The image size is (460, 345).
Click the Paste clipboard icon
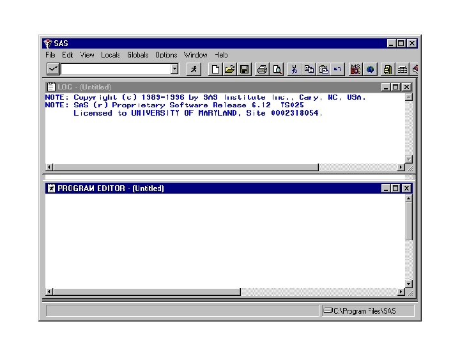[x=323, y=69]
